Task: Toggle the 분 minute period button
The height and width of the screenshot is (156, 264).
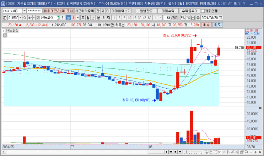Action: (x=98, y=18)
